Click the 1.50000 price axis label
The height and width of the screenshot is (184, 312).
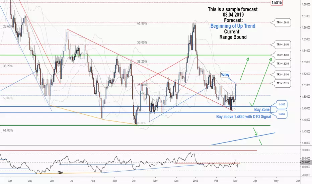point(306,97)
